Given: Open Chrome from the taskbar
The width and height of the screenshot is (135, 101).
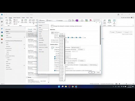Looking at the screenshot, I should pos(73,86).
